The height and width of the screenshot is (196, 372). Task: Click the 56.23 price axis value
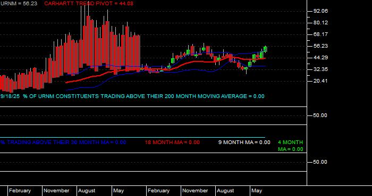[x=320, y=46]
